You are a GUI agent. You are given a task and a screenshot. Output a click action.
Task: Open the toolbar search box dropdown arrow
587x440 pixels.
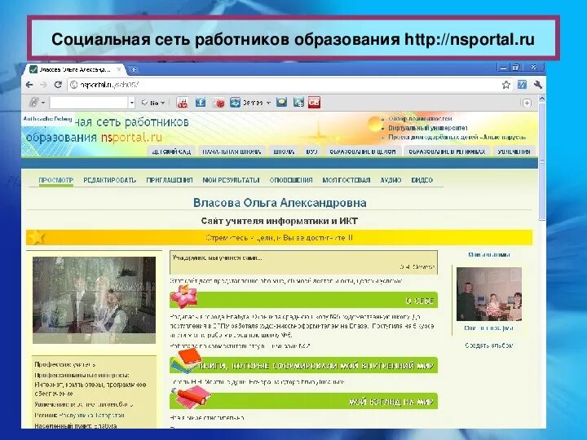(131, 103)
